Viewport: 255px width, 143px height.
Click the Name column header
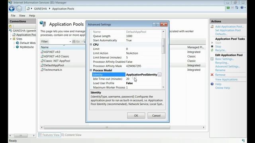[63, 47]
